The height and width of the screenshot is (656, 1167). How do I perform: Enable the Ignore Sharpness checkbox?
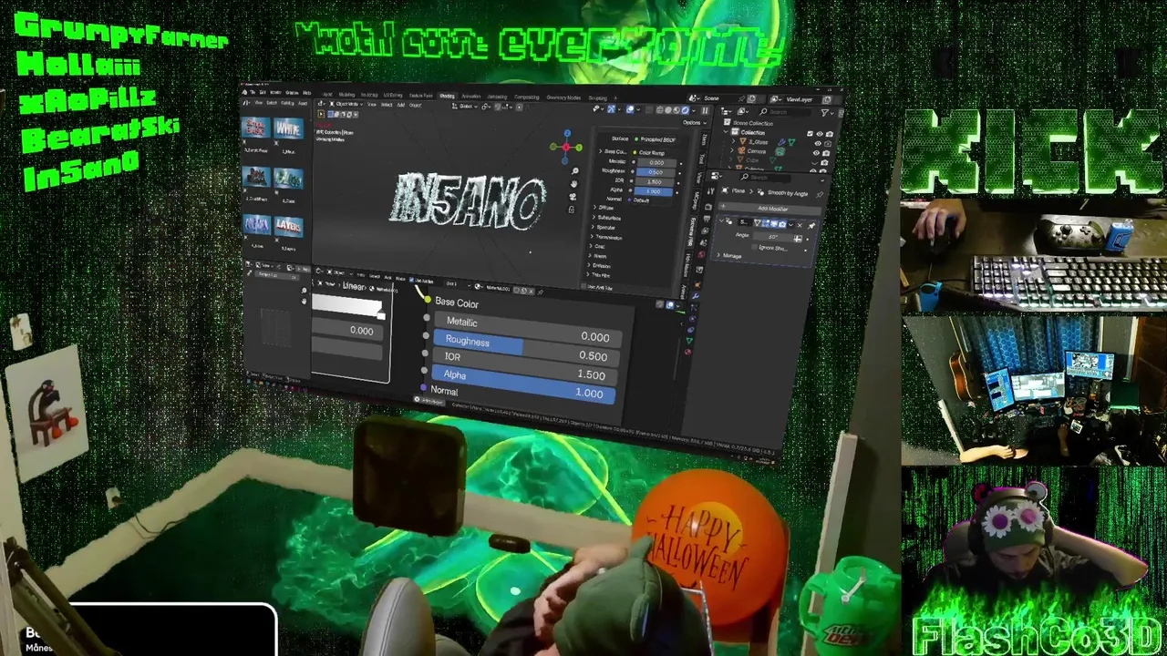754,247
